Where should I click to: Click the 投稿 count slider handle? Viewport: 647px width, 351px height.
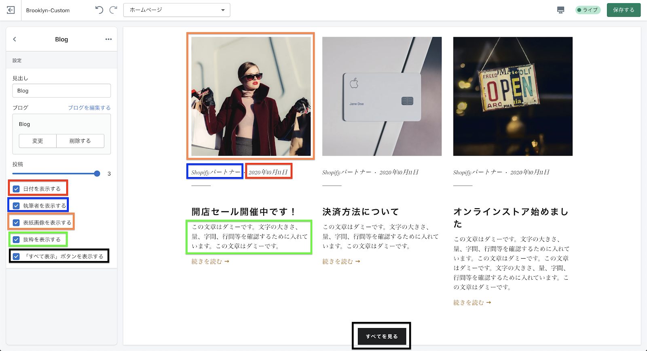point(97,173)
